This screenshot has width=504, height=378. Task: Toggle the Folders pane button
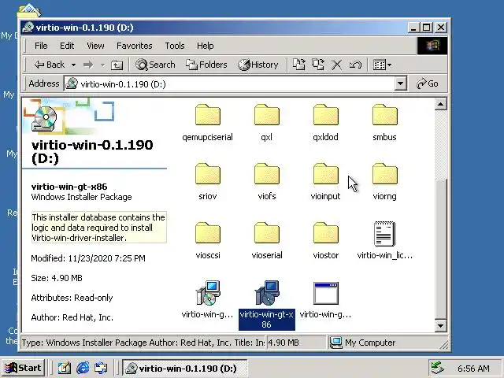tap(206, 65)
